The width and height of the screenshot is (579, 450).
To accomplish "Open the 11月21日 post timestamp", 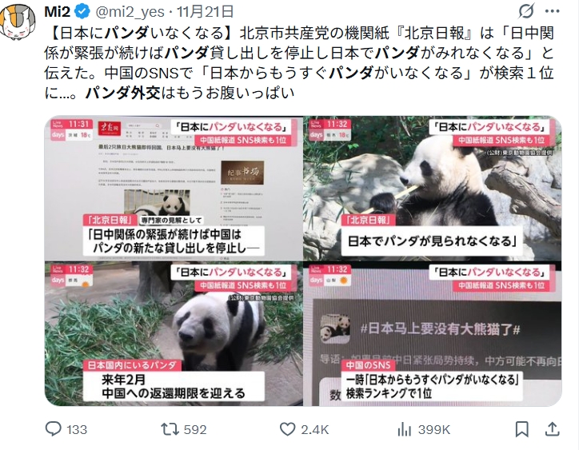I will click(206, 12).
